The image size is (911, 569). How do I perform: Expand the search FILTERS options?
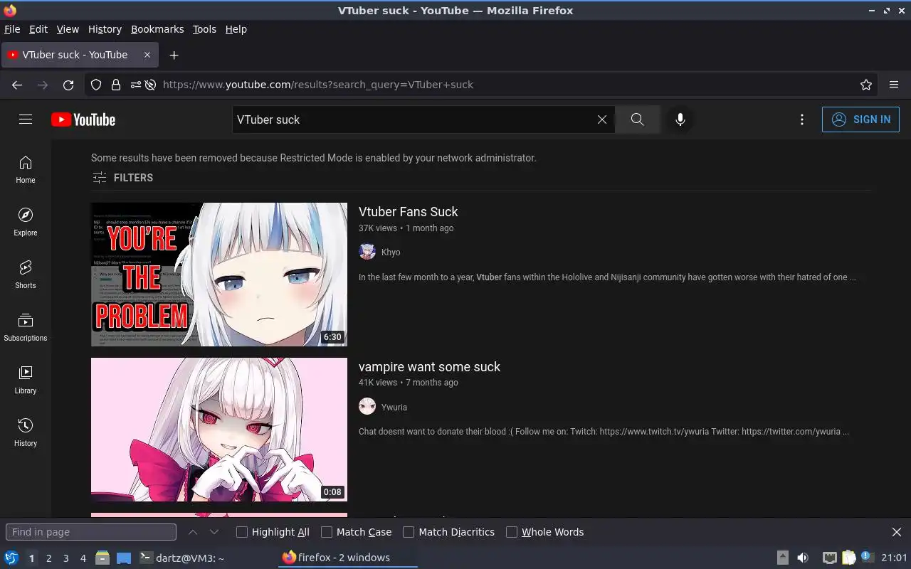click(122, 178)
